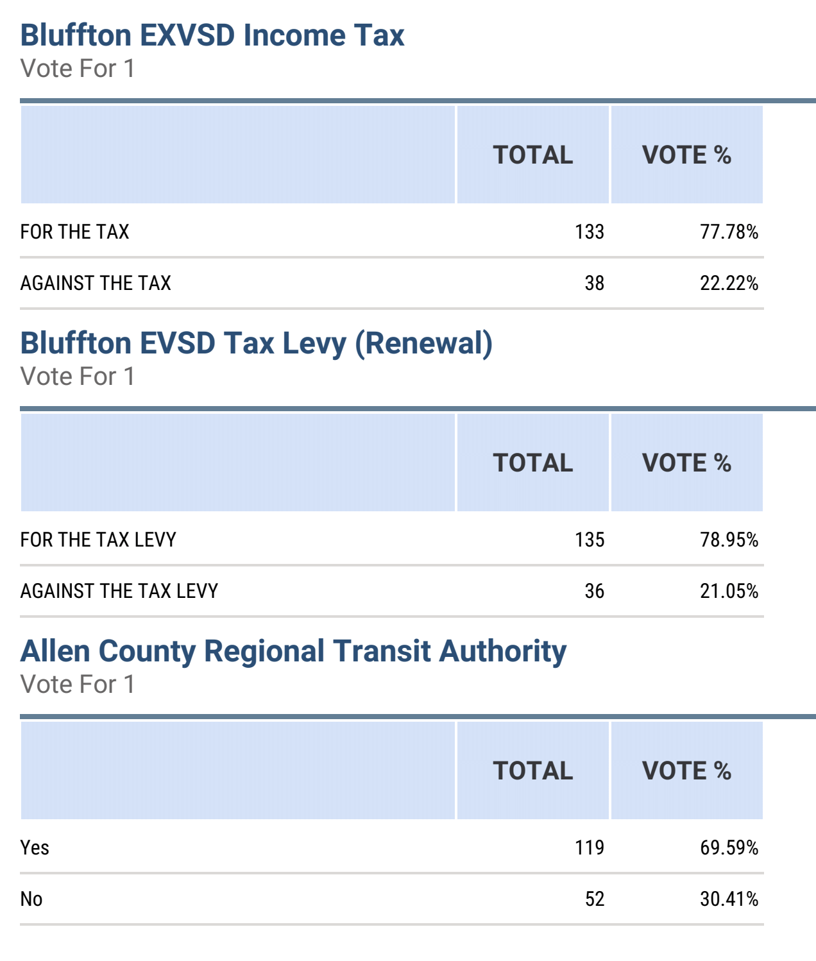This screenshot has height=961, width=816.
Task: Select the Yes row in Transit Authority
Action: click(x=392, y=847)
